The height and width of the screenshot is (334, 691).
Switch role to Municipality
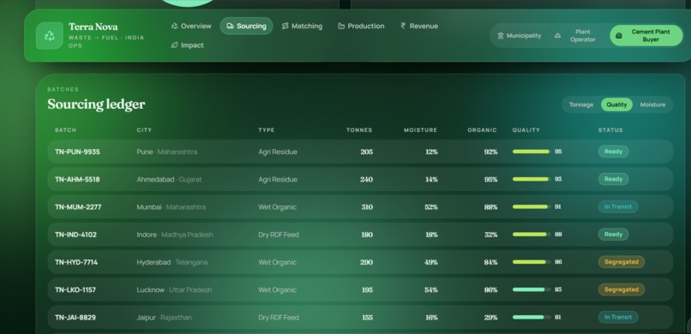coord(520,36)
